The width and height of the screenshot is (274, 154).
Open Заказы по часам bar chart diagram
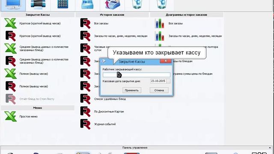159,36
